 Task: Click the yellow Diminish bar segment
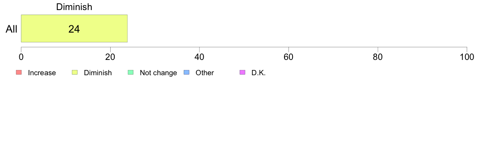point(74,28)
